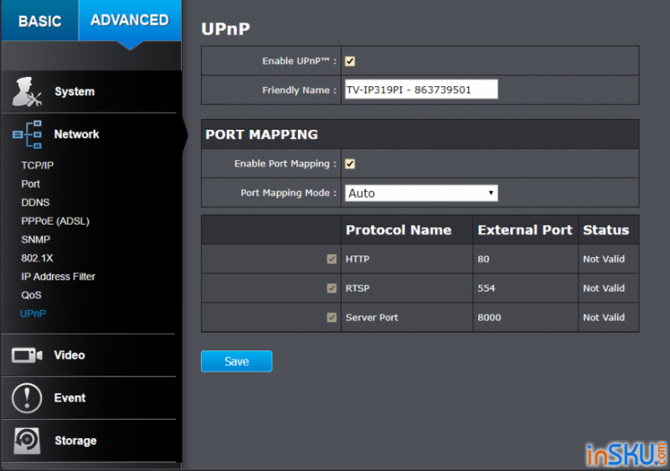Screen dimensions: 670x471
Task: Click external port value 80
Action: pos(483,259)
